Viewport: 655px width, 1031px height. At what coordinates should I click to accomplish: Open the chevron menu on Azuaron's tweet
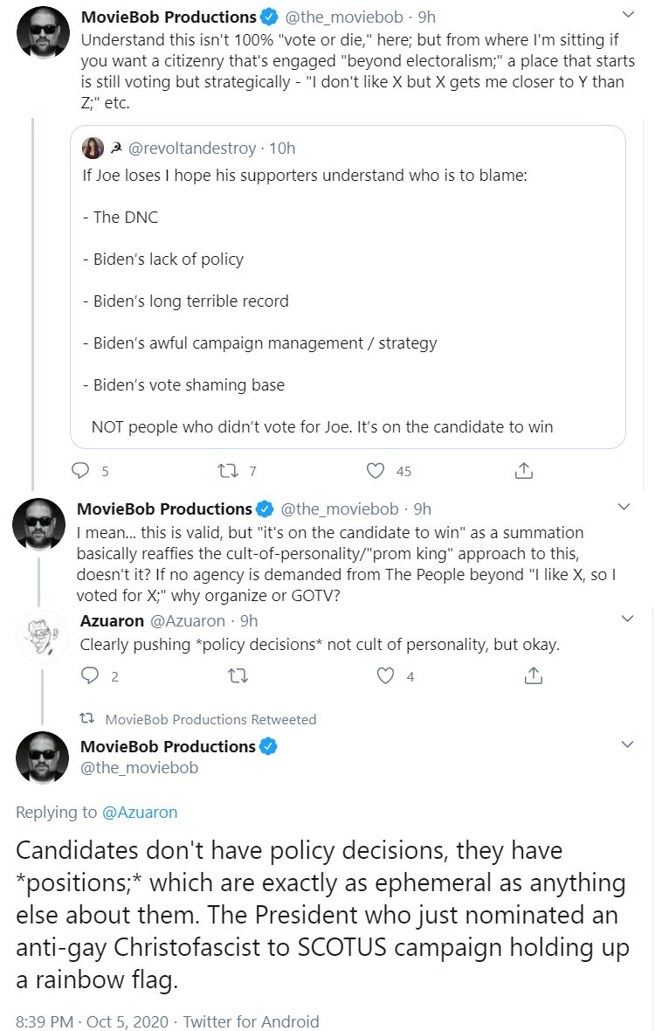[627, 619]
